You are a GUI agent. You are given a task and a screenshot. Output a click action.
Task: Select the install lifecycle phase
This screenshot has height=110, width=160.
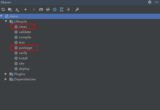tap(21, 58)
